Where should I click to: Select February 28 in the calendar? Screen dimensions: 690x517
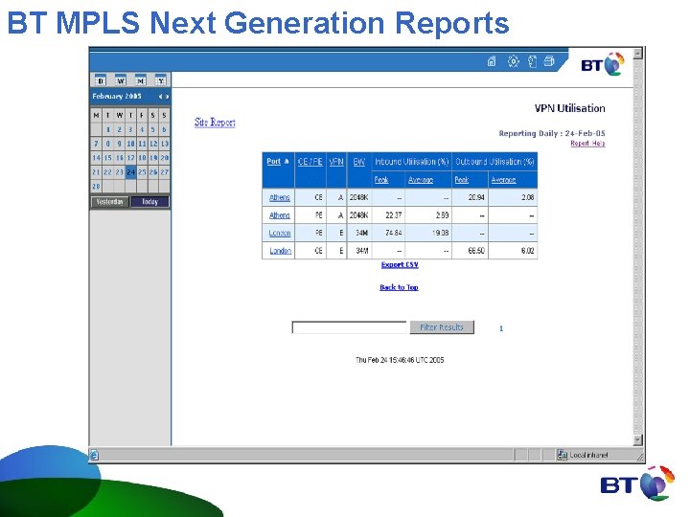[97, 186]
